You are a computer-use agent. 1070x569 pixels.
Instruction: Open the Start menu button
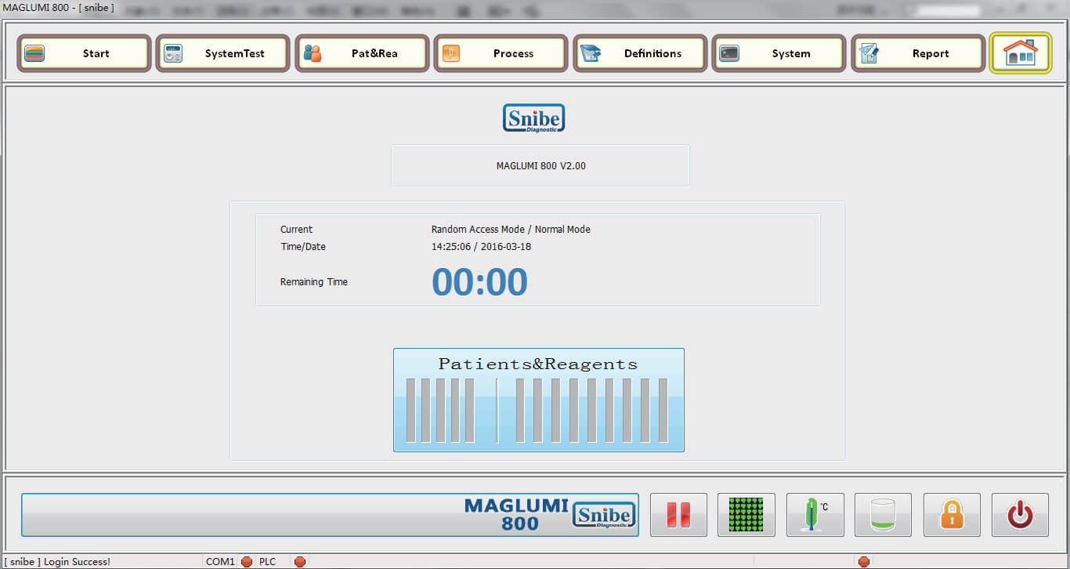click(x=85, y=53)
